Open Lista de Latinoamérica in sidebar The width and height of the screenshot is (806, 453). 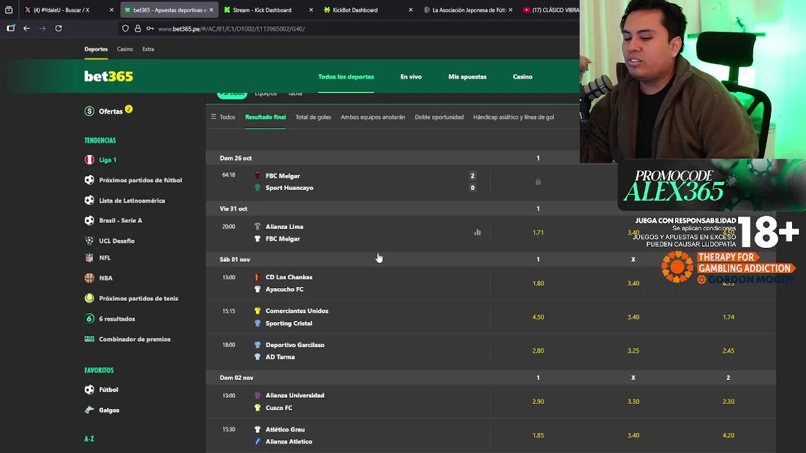(x=132, y=201)
